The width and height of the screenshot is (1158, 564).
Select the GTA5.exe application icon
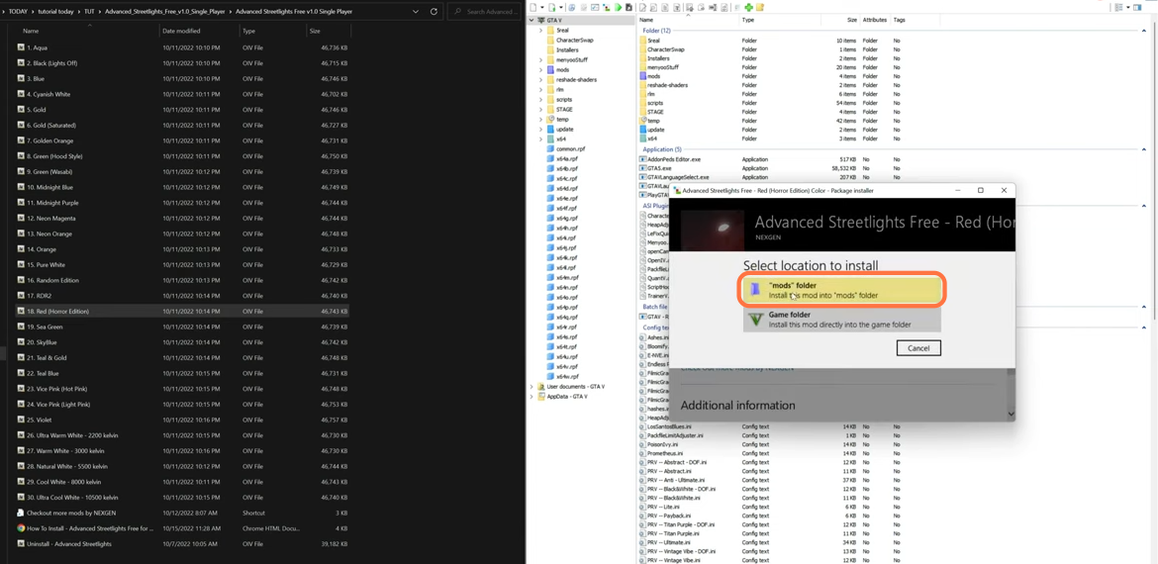(642, 168)
